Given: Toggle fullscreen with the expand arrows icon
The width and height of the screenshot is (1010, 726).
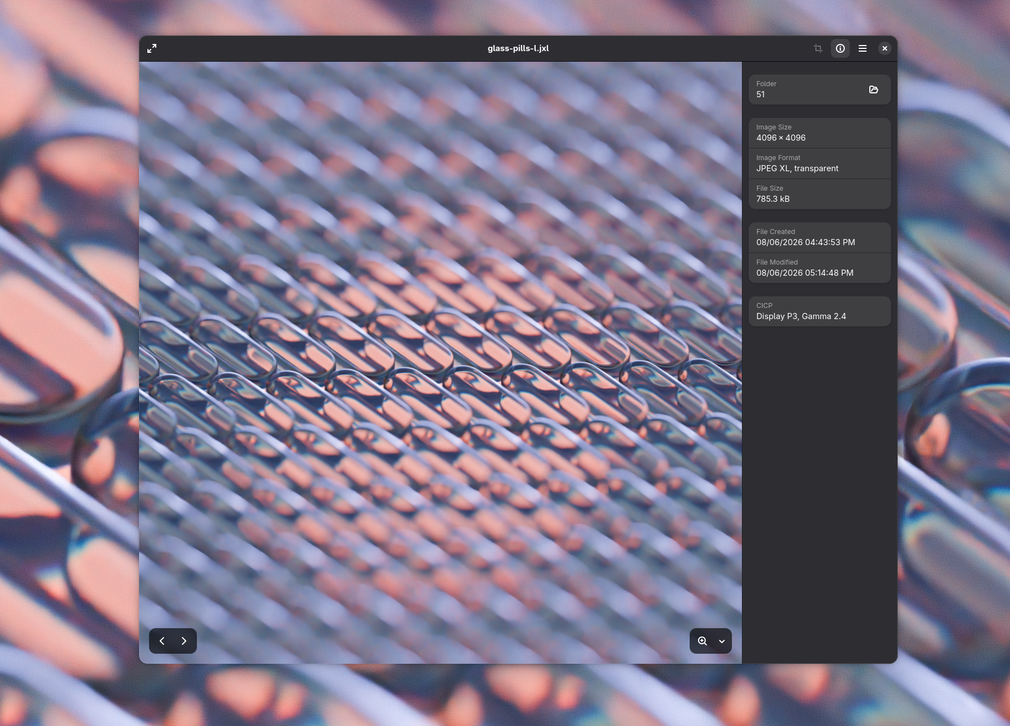Looking at the screenshot, I should [x=152, y=48].
